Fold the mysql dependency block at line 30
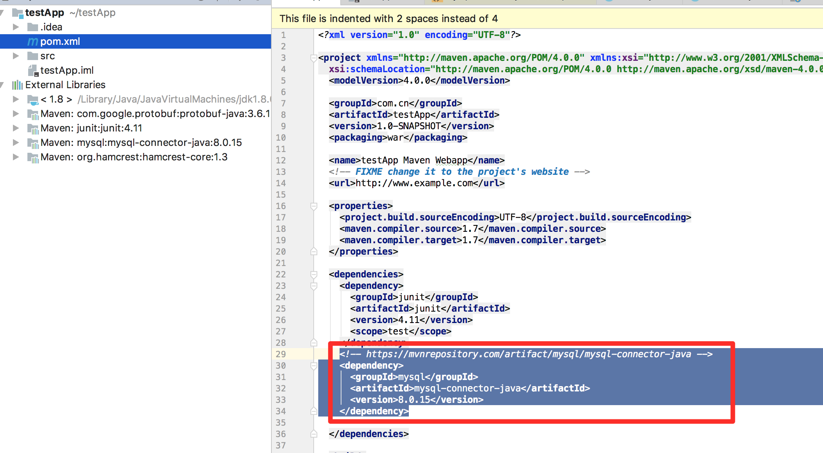 (314, 366)
